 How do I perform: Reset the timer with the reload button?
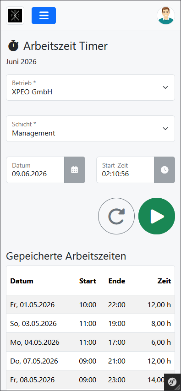116,216
